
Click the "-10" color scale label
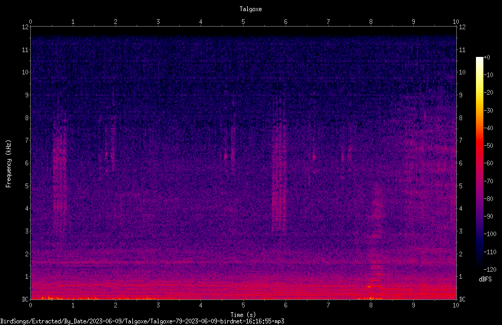488,75
